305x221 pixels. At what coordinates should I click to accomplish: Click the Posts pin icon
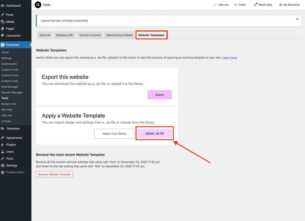click(3, 15)
